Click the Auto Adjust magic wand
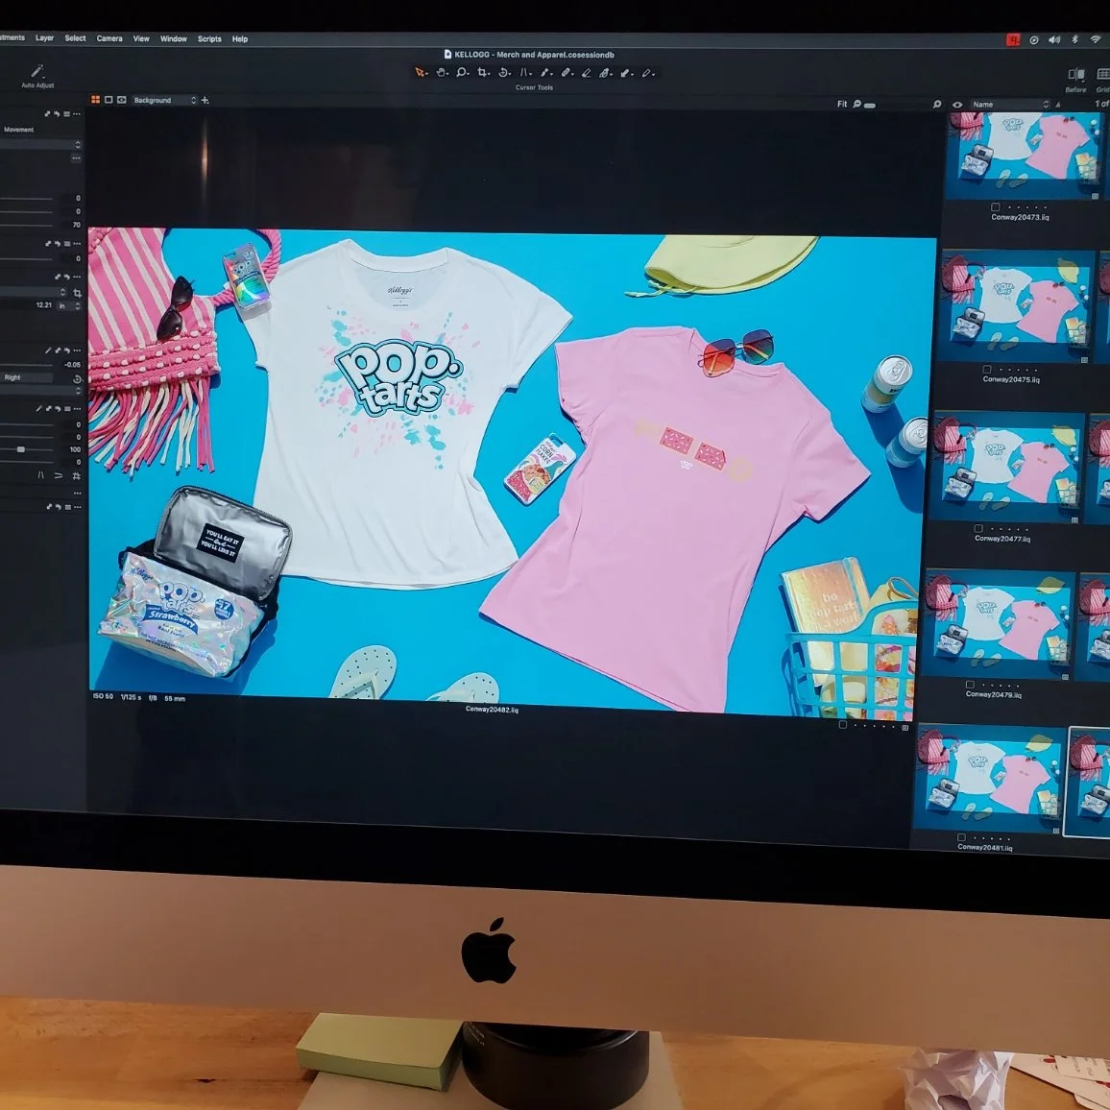The image size is (1110, 1110). (x=36, y=71)
